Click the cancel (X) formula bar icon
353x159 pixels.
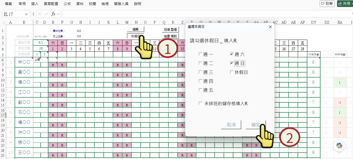(40, 14)
